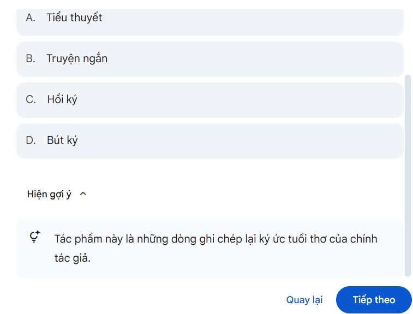Click the chevron arrow beside "Hiện gợi ý"

click(x=83, y=194)
